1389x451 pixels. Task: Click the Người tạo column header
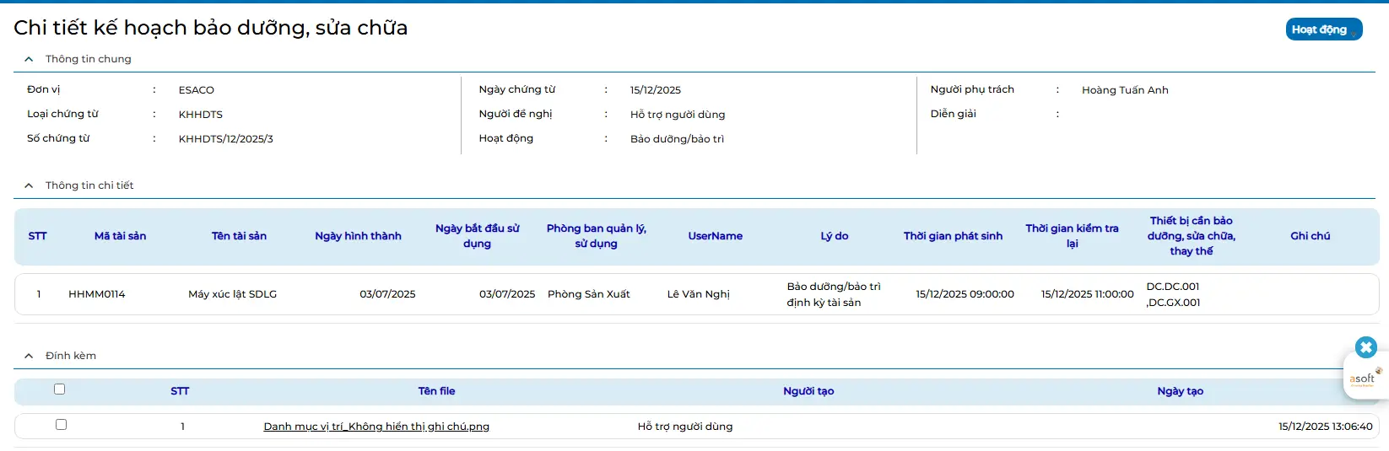click(x=808, y=391)
